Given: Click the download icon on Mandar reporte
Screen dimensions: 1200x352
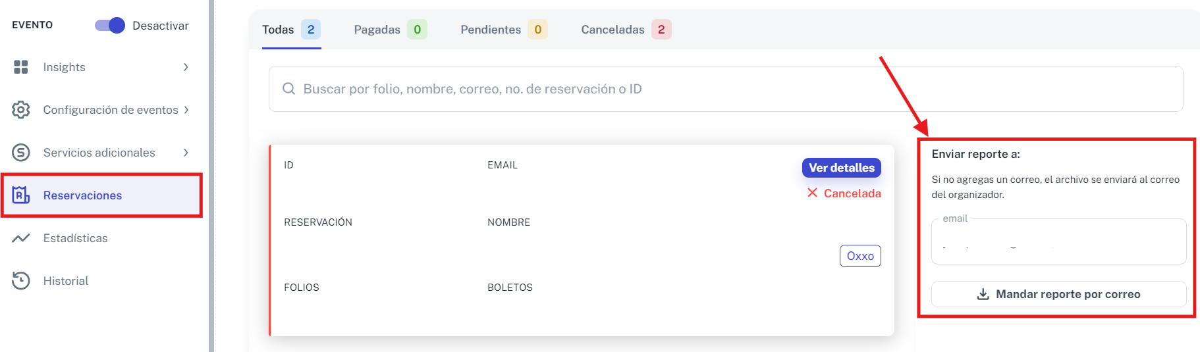Looking at the screenshot, I should (x=983, y=294).
